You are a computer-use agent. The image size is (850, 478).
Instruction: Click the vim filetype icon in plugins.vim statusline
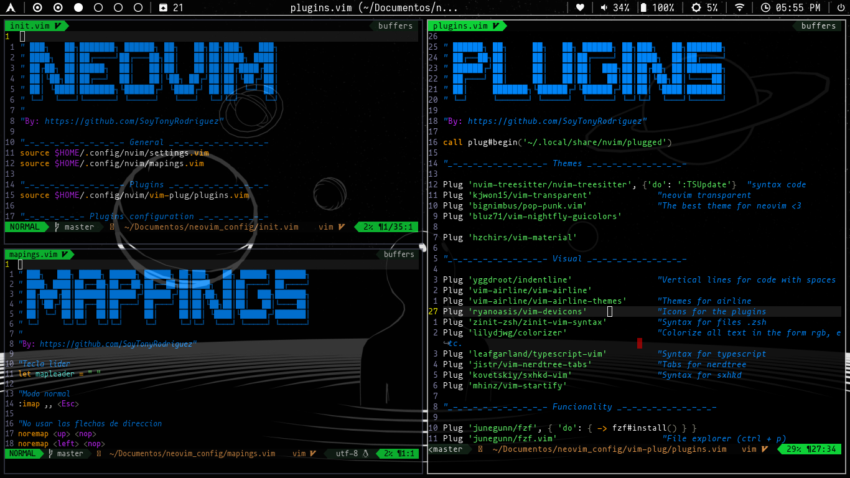765,449
